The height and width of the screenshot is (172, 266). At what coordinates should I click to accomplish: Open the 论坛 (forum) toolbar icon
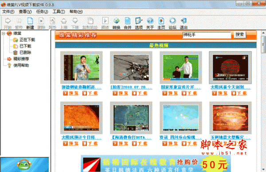click(172, 23)
